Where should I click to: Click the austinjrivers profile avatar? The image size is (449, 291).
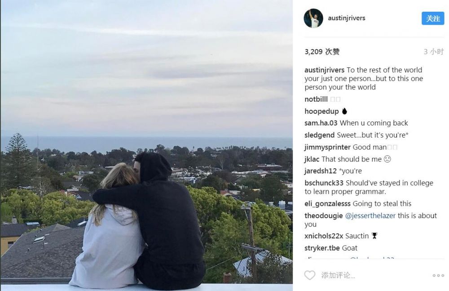click(x=313, y=18)
